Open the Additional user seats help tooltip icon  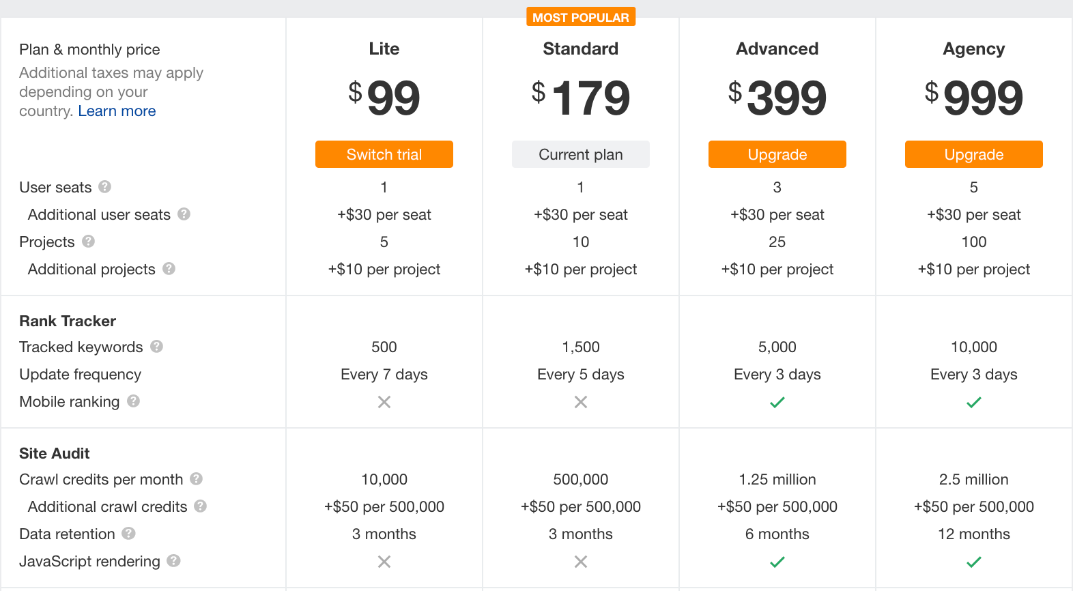[184, 214]
